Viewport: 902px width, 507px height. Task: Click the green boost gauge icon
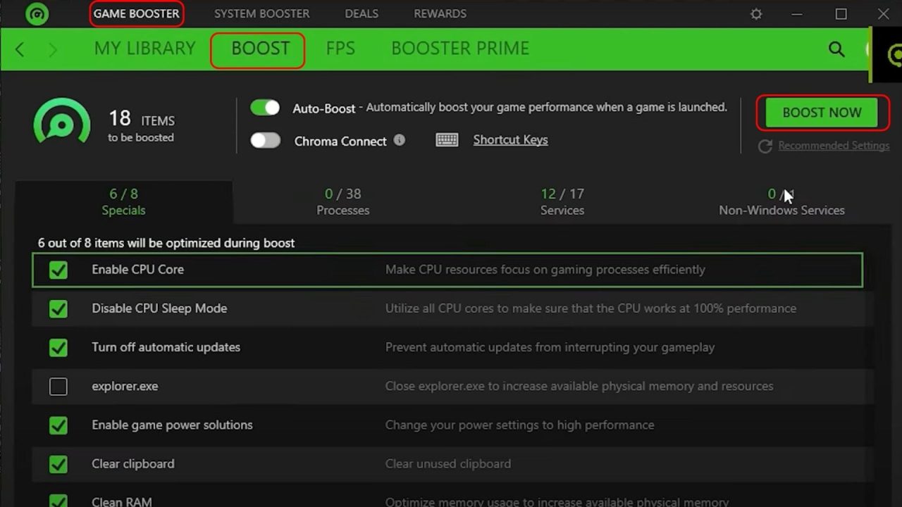click(x=62, y=122)
